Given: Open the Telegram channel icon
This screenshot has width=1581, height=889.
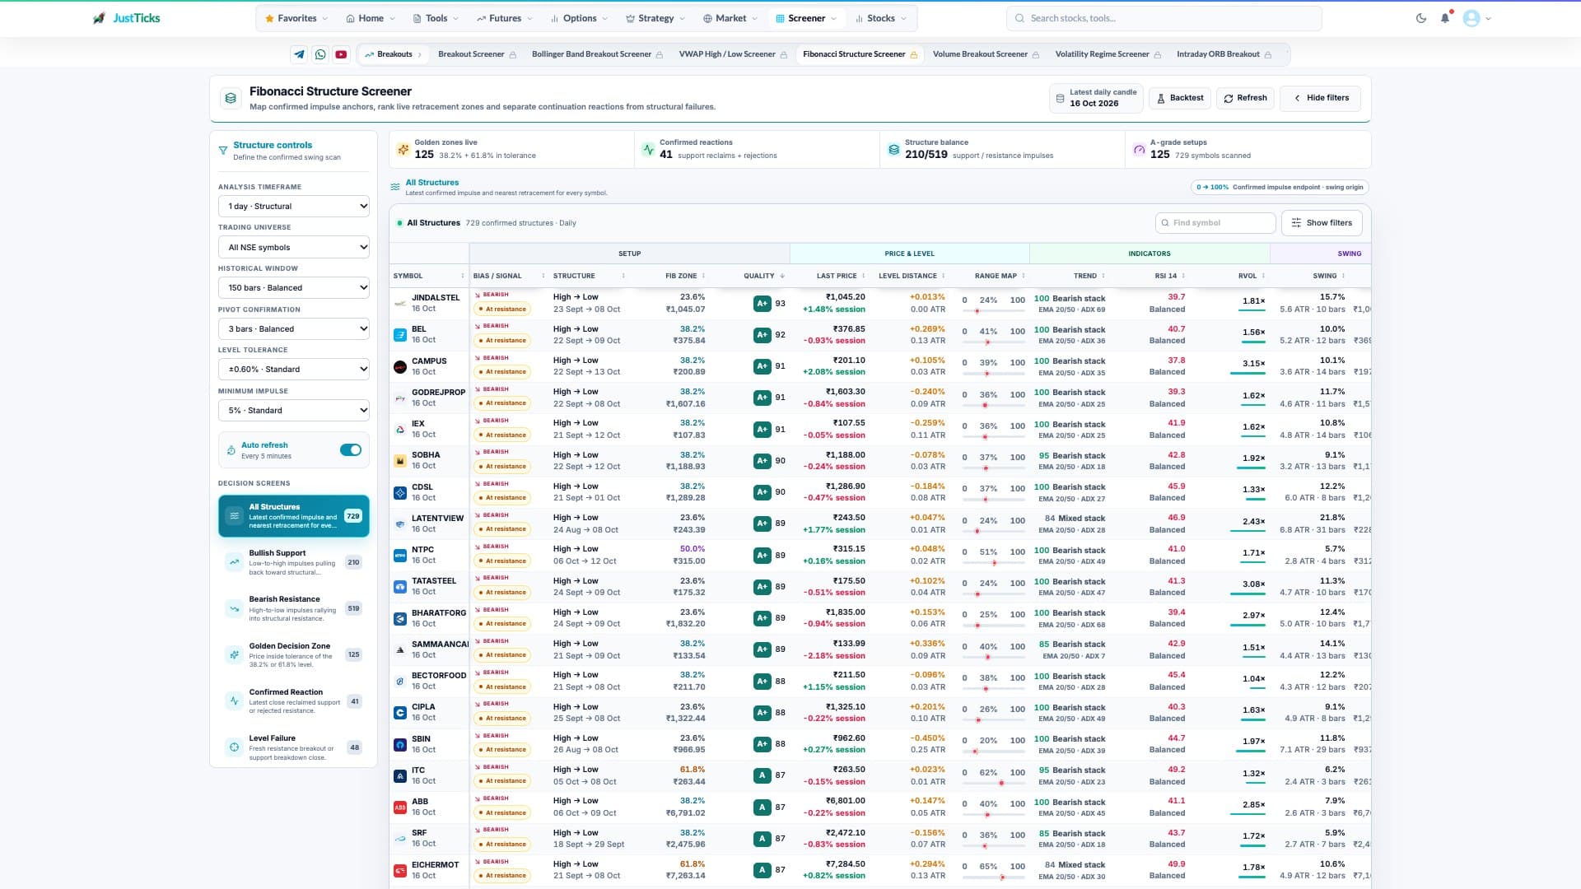Looking at the screenshot, I should tap(299, 54).
